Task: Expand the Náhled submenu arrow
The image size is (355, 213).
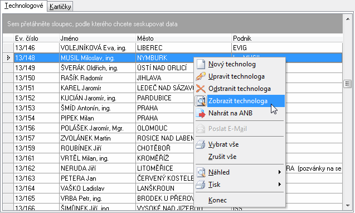Action: tap(280, 172)
